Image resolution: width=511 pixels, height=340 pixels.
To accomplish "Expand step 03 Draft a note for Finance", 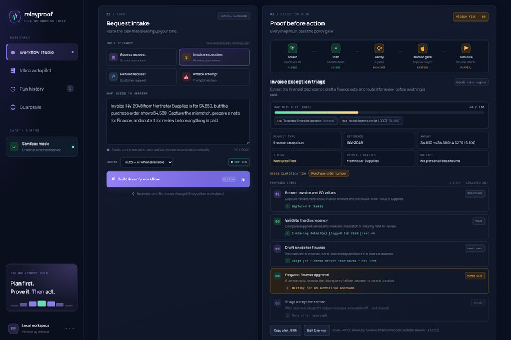I will click(379, 254).
